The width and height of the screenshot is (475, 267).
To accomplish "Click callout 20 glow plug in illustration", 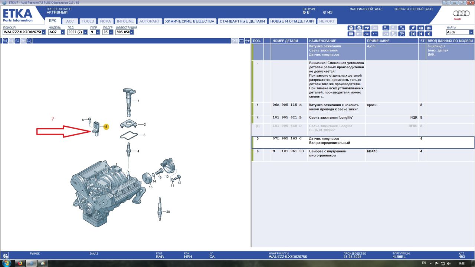I will click(168, 212).
